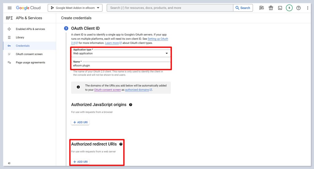Select OAuth consent screen in sidebar
314x169 pixels.
29,54
